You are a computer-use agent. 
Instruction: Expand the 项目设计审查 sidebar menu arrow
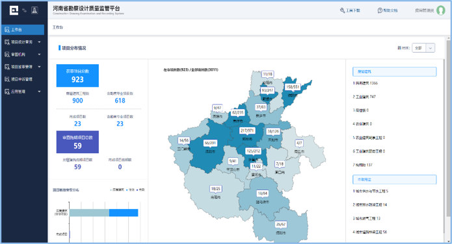39,42
